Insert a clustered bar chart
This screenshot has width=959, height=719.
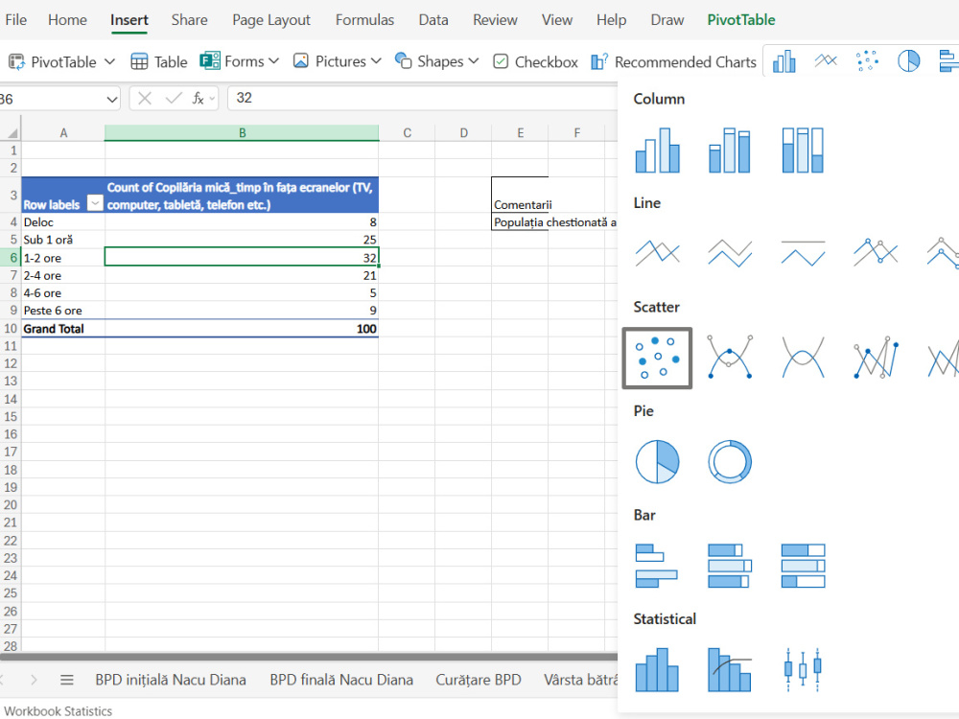tap(657, 566)
